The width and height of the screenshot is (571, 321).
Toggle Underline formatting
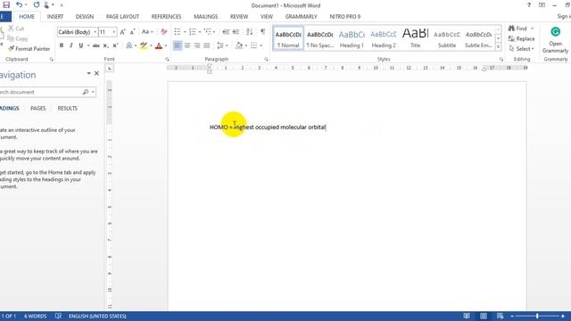tap(81, 45)
